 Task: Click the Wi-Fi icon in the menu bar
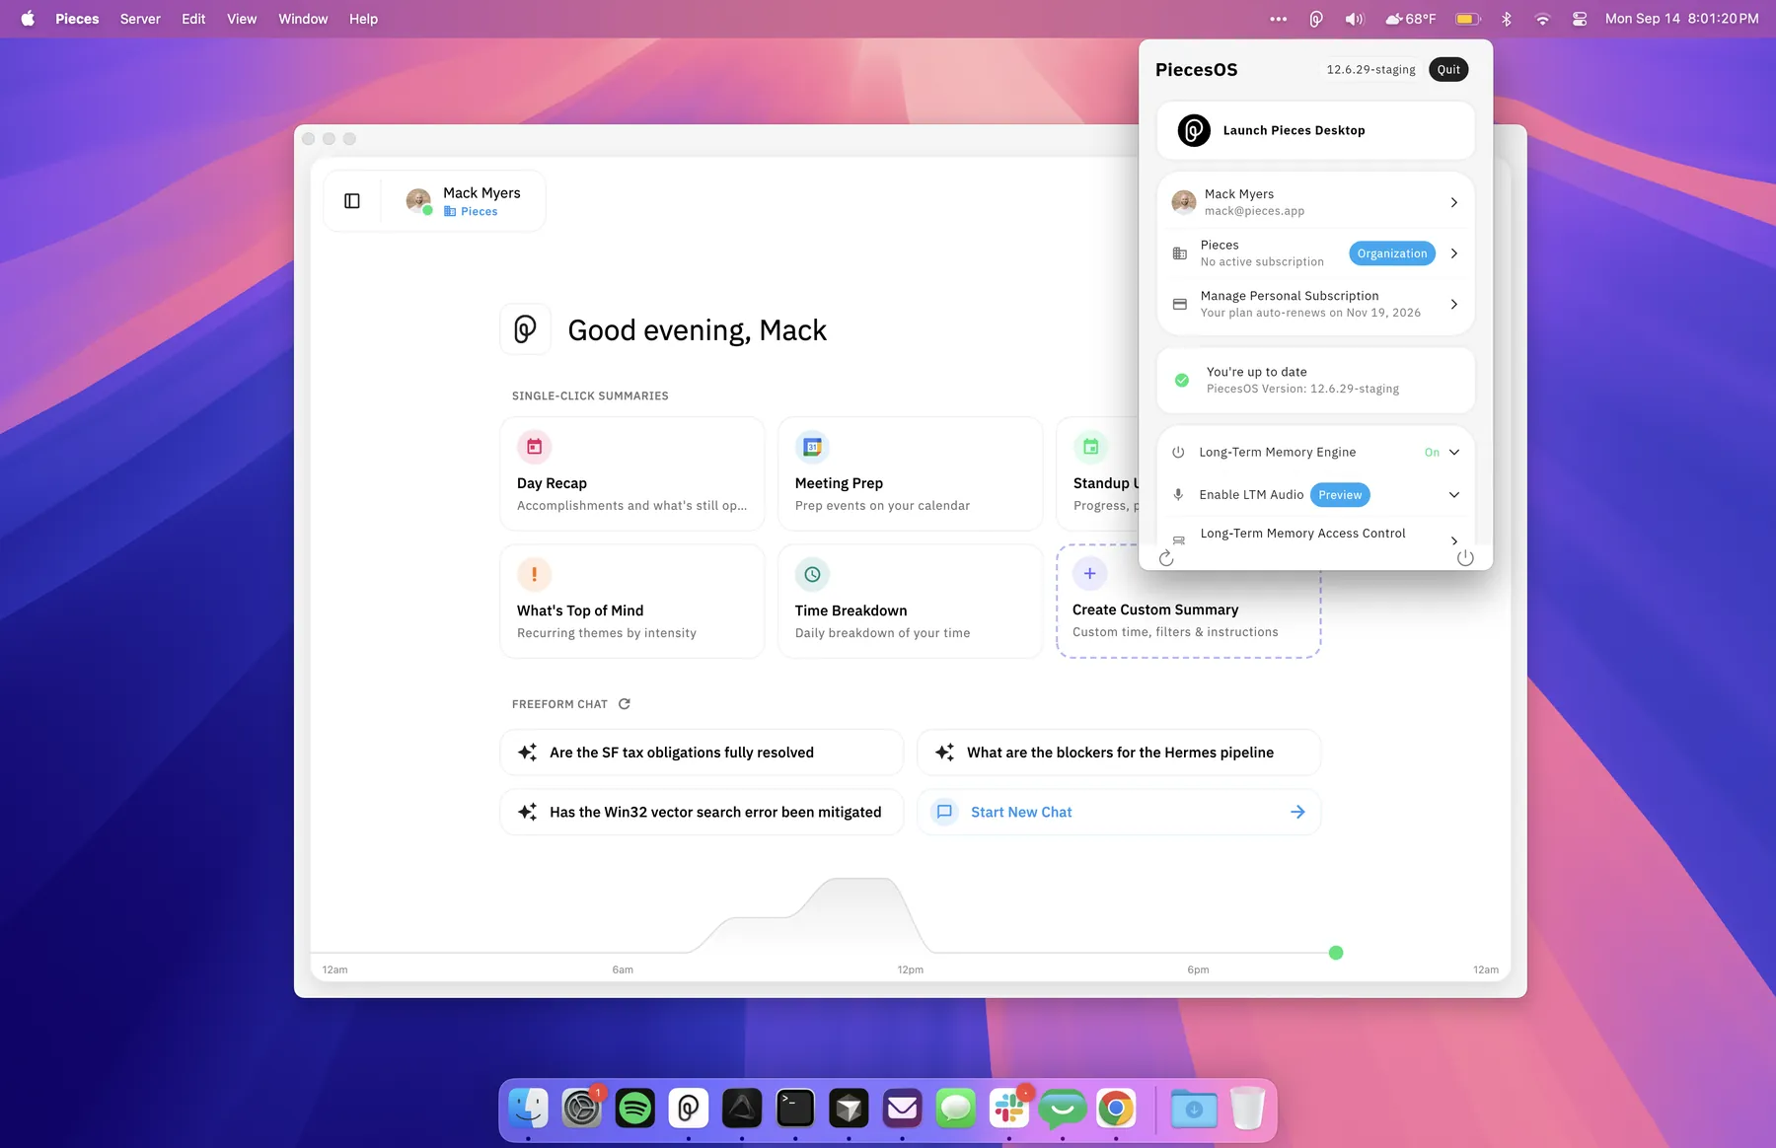[1542, 19]
